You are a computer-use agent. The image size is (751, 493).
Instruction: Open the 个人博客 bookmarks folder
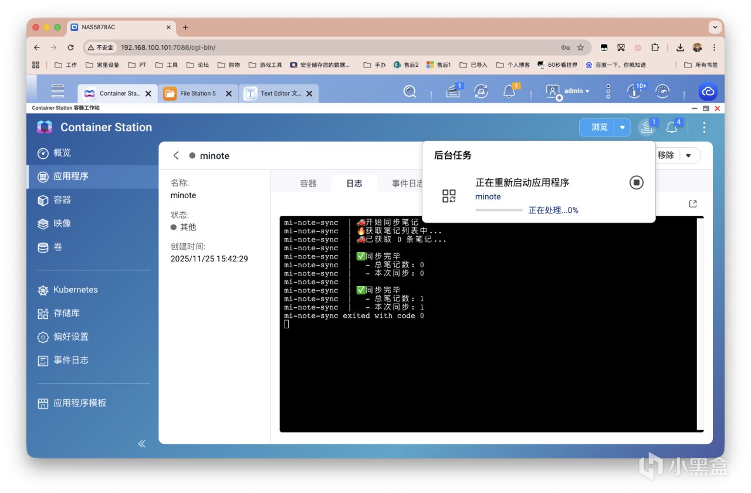tap(513, 65)
